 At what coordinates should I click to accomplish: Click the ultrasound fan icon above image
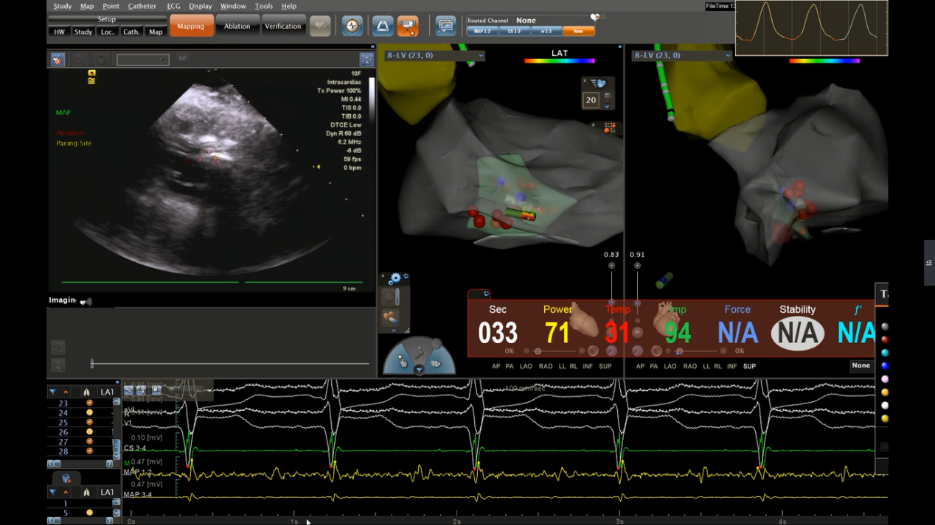pos(58,60)
